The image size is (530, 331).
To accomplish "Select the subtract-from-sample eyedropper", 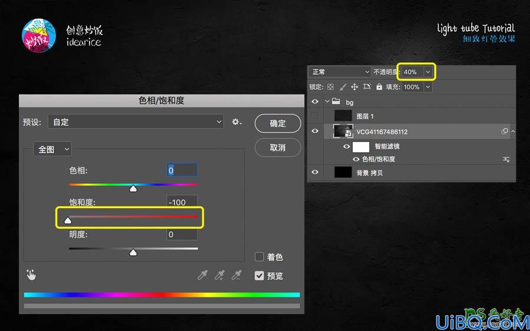I will pos(236,275).
